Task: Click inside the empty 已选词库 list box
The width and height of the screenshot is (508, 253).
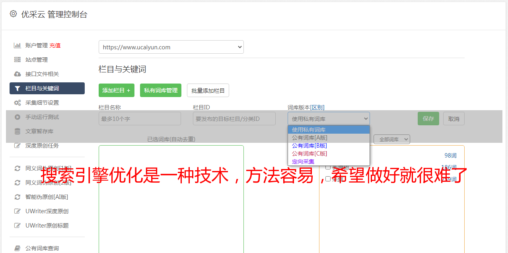Action: click(171, 199)
